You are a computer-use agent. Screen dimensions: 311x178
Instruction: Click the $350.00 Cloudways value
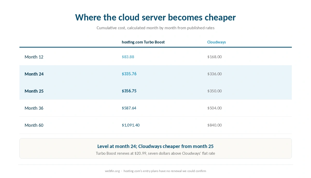coord(215,91)
